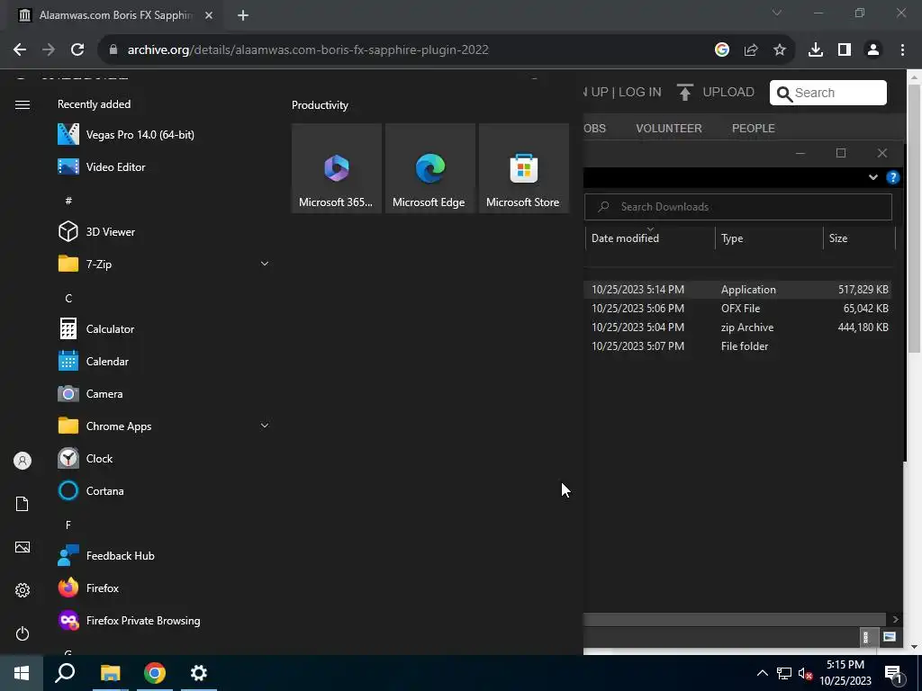This screenshot has width=922, height=691.
Task: Expand the Explorer ribbon chevron
Action: tap(873, 177)
